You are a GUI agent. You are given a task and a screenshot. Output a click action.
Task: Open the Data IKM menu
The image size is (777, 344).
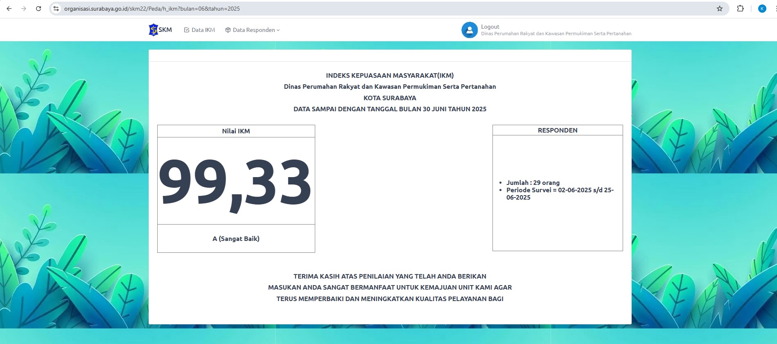pyautogui.click(x=199, y=30)
